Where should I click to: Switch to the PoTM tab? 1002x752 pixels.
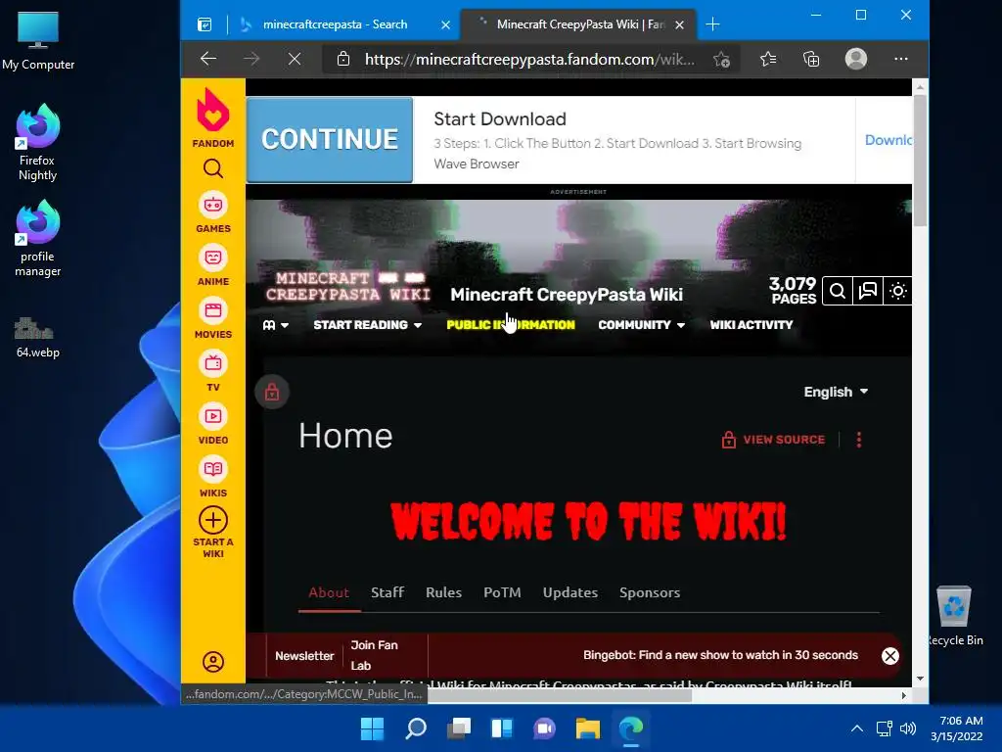coord(502,592)
